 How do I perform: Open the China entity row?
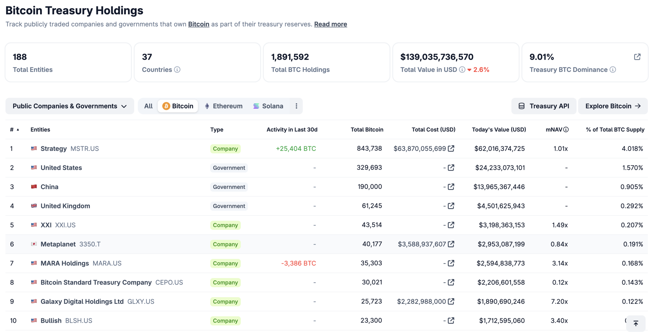tap(49, 187)
